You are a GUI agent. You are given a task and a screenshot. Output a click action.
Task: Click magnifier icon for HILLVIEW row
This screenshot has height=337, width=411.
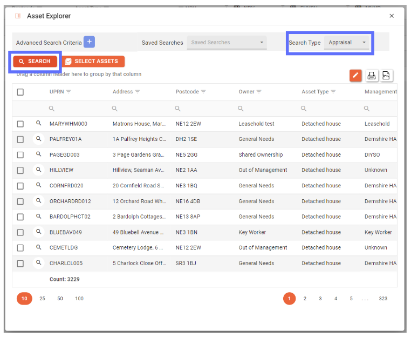[x=39, y=170]
